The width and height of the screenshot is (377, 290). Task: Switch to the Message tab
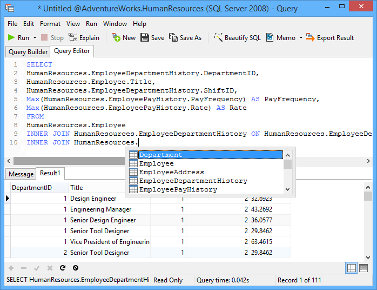pos(21,174)
